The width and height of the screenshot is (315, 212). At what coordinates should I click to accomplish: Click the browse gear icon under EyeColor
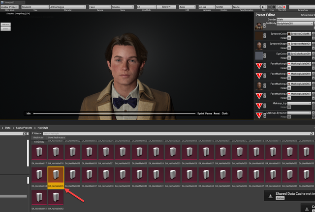[x=289, y=58]
